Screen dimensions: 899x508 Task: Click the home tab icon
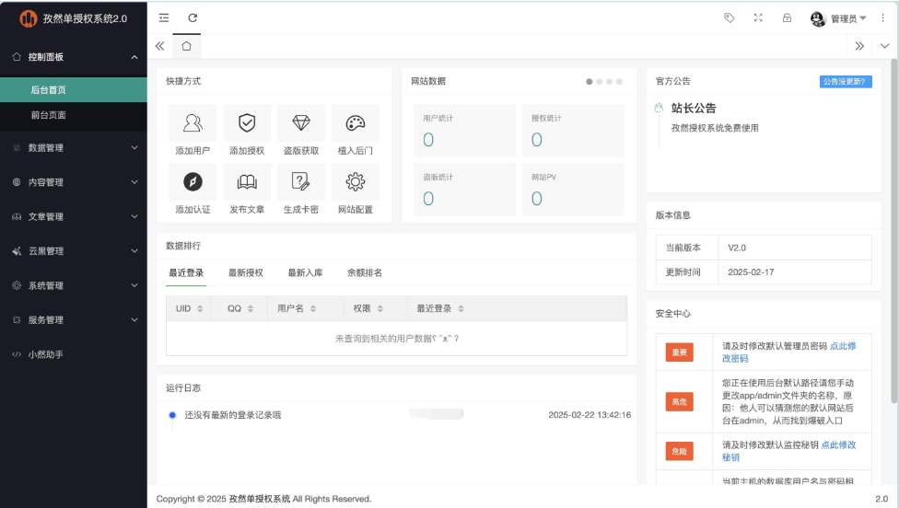tap(186, 46)
